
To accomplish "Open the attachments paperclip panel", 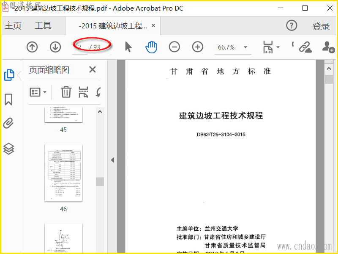I will click(x=8, y=123).
